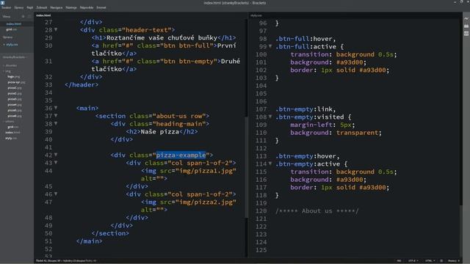
Task: Click 'img/pizza2.jpg' string on line 47
Action: (206, 202)
